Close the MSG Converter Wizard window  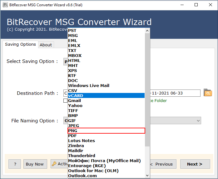(x=211, y=5)
